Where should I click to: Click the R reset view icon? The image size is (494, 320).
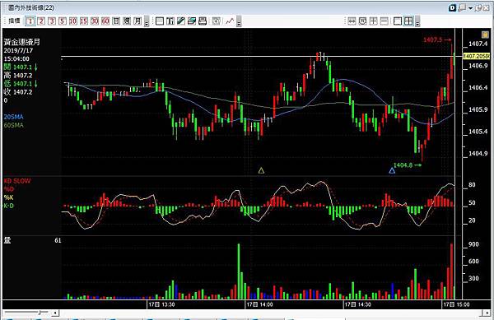click(362, 21)
